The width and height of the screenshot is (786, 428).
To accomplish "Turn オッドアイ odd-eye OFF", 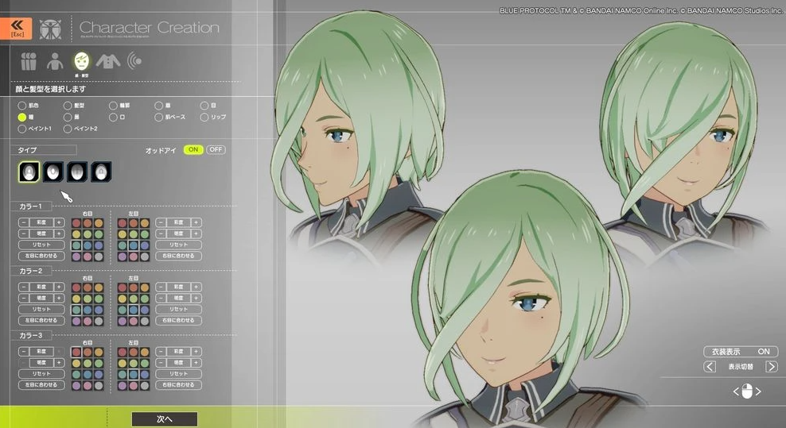I will (x=216, y=149).
